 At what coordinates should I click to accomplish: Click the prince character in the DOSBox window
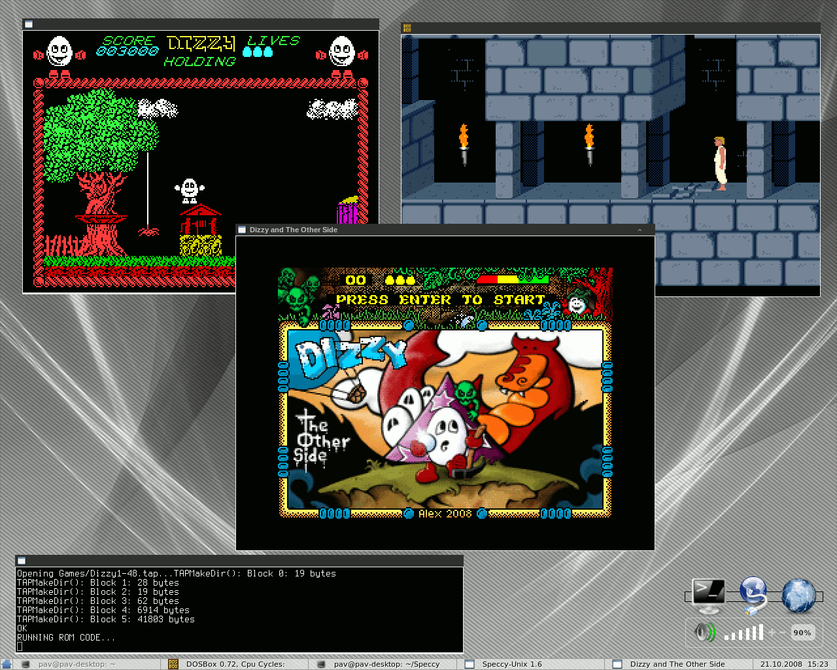[x=720, y=164]
